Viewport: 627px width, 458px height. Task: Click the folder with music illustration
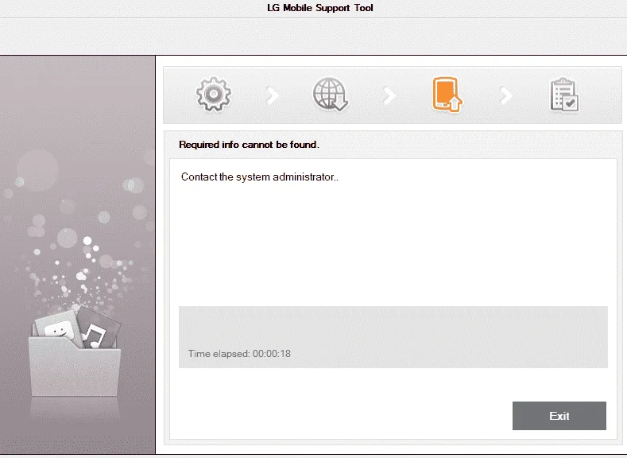pos(75,351)
